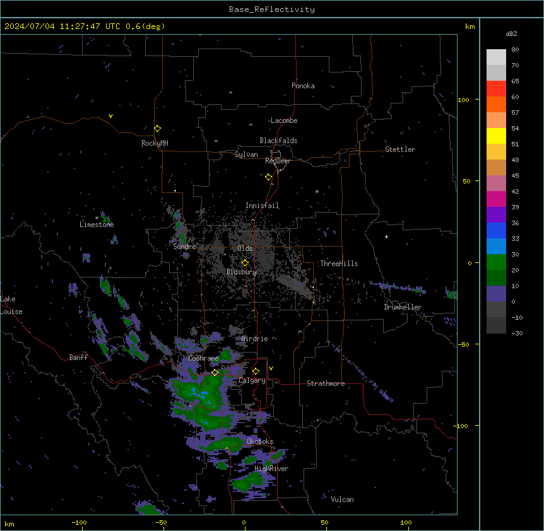
Task: Click the Okotoks label
Action: coord(260,441)
